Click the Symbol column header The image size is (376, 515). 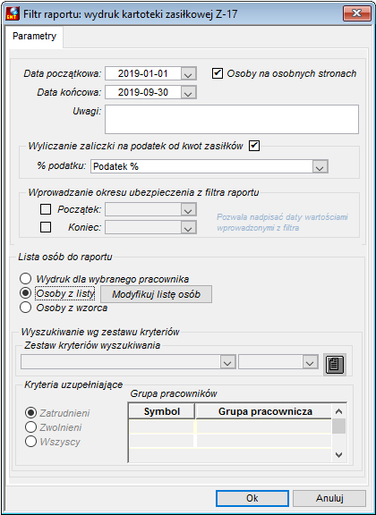[x=161, y=411]
